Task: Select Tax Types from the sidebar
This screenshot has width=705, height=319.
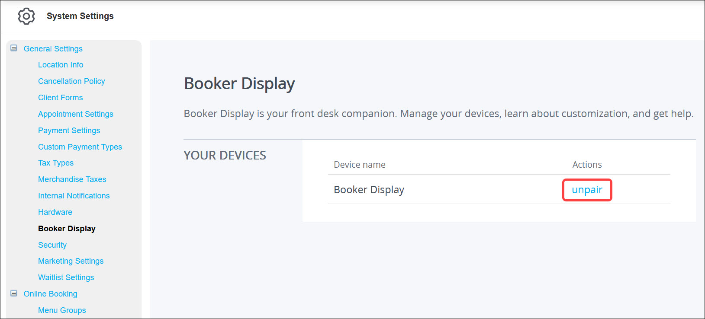Action: (x=55, y=163)
